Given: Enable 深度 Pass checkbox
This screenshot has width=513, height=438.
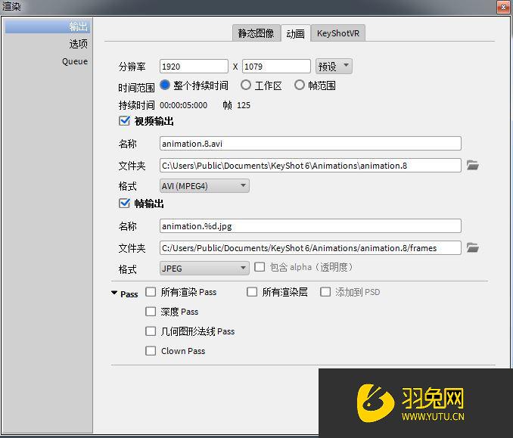Looking at the screenshot, I should click(x=151, y=312).
